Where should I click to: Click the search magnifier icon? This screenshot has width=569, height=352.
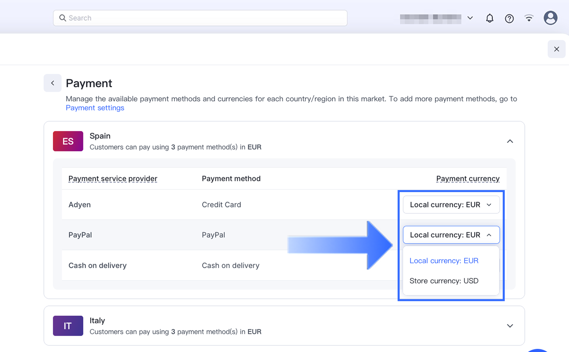63,18
